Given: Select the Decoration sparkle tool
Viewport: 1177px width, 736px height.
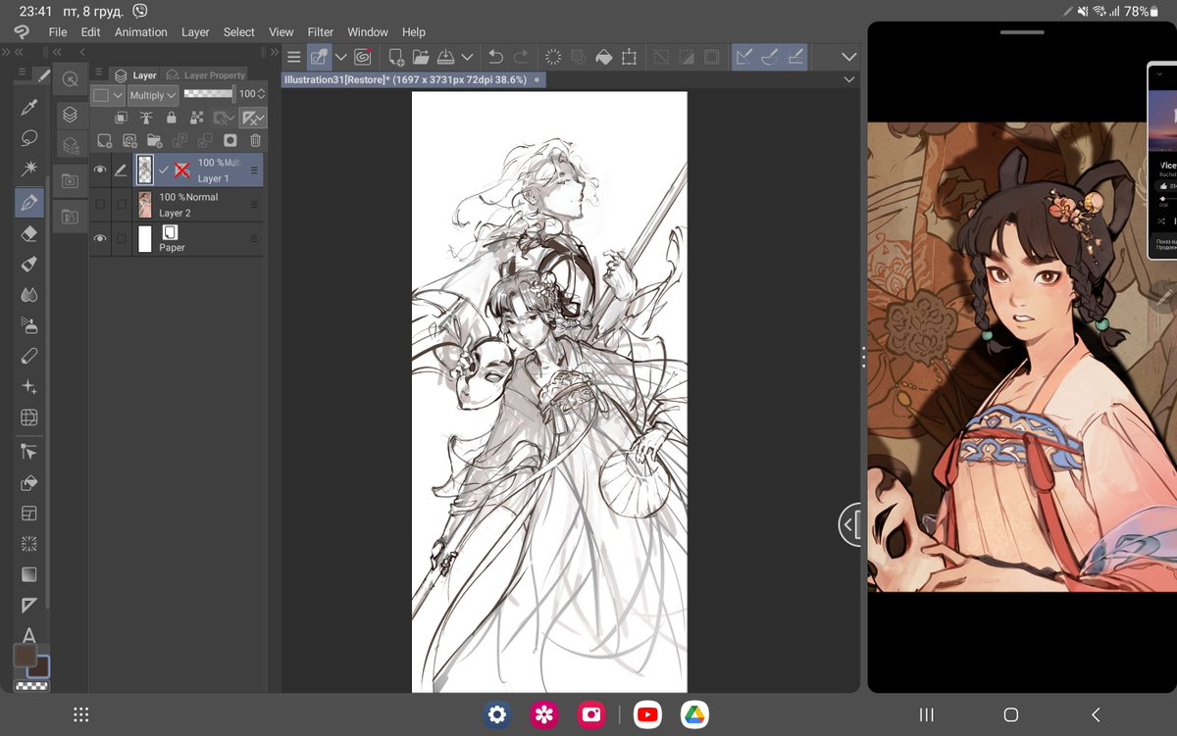Looking at the screenshot, I should point(29,386).
